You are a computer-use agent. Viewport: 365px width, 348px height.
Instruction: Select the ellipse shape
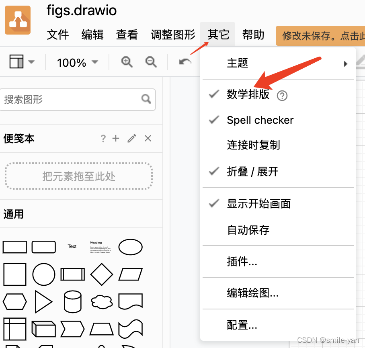click(130, 247)
